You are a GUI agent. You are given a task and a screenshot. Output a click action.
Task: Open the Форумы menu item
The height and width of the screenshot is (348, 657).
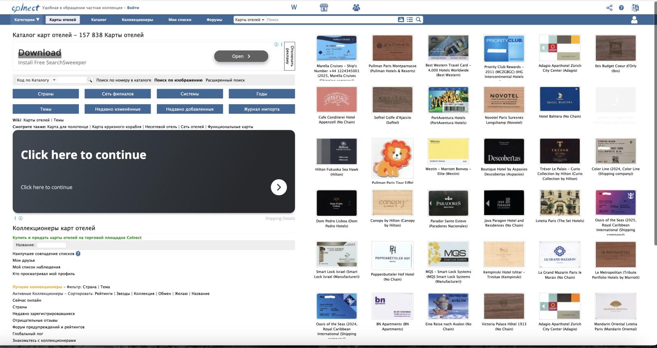click(x=214, y=20)
